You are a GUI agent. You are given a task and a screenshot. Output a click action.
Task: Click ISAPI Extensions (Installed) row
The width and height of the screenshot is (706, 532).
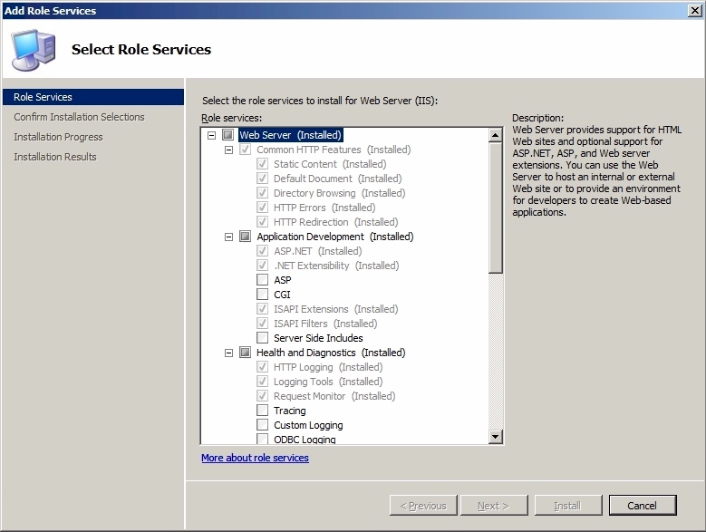point(336,309)
